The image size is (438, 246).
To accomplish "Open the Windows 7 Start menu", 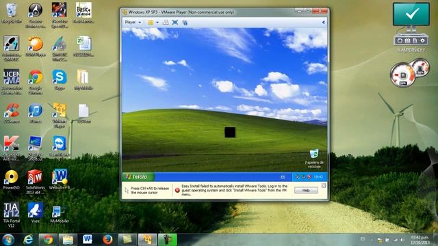I will [x=8, y=240].
